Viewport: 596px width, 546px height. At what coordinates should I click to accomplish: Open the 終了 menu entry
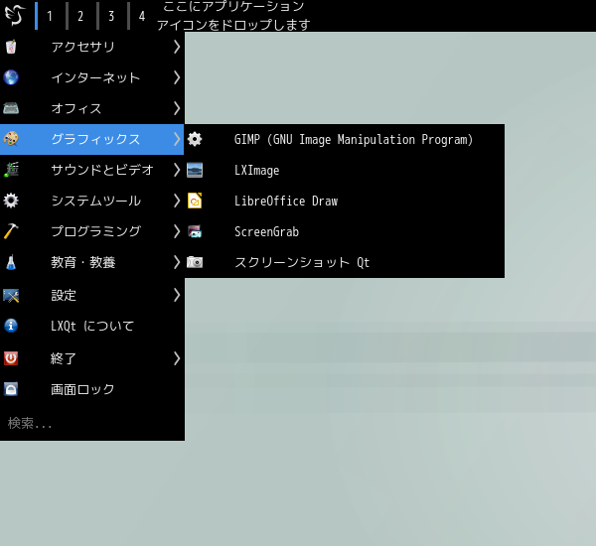tap(92, 358)
